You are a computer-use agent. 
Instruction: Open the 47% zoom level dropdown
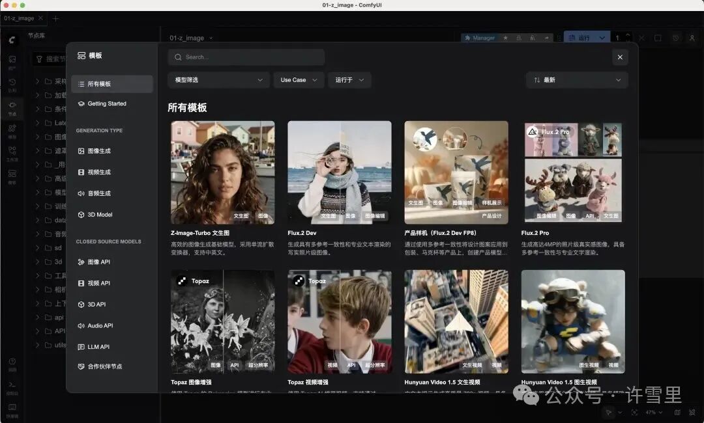pyautogui.click(x=654, y=412)
